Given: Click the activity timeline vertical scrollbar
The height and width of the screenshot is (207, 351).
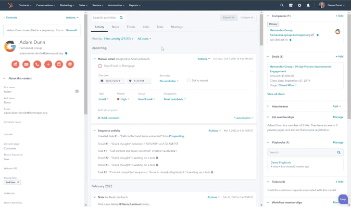Looking at the screenshot, I should point(261,30).
